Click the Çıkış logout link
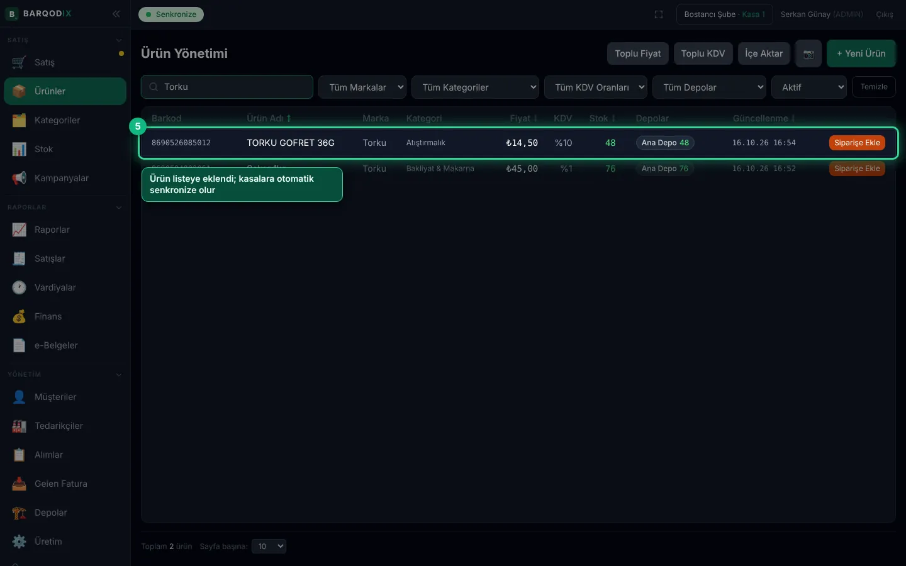Screen dimensions: 906x566 pyautogui.click(x=885, y=14)
